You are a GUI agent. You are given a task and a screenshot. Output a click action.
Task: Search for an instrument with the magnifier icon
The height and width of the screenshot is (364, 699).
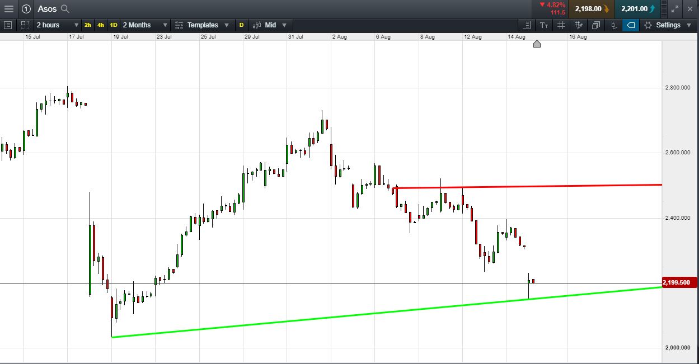pyautogui.click(x=65, y=8)
